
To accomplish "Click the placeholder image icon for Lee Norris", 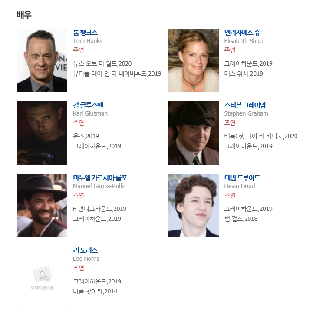I will click(42, 278).
